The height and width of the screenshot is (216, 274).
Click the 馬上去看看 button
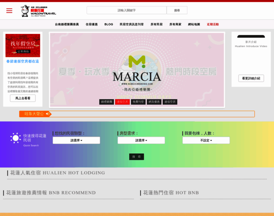pos(23,98)
